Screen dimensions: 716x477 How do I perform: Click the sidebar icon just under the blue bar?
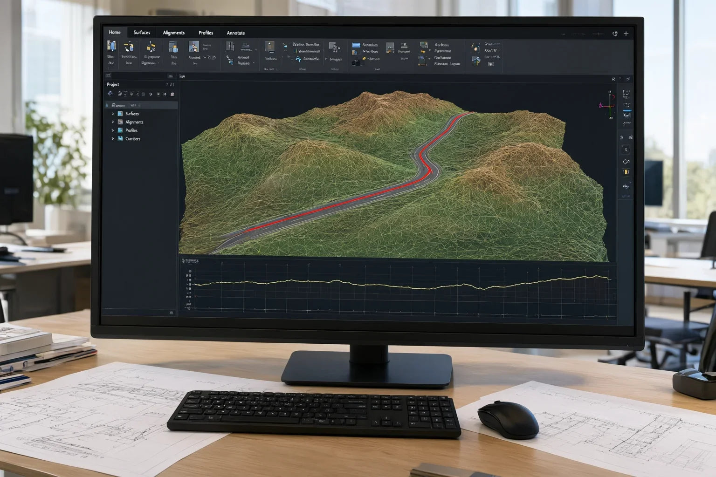point(627,115)
